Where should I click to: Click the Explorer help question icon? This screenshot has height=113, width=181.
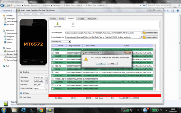(178, 11)
